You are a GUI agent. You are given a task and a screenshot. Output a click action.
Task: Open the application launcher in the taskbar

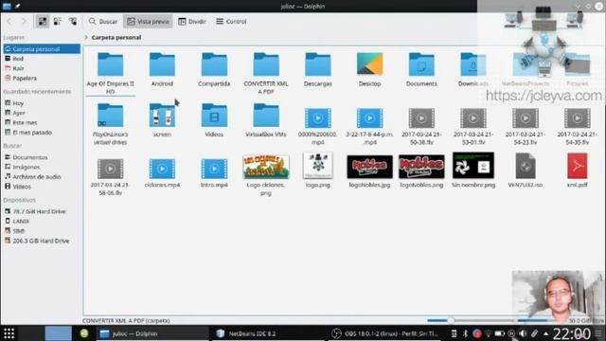tap(9, 333)
